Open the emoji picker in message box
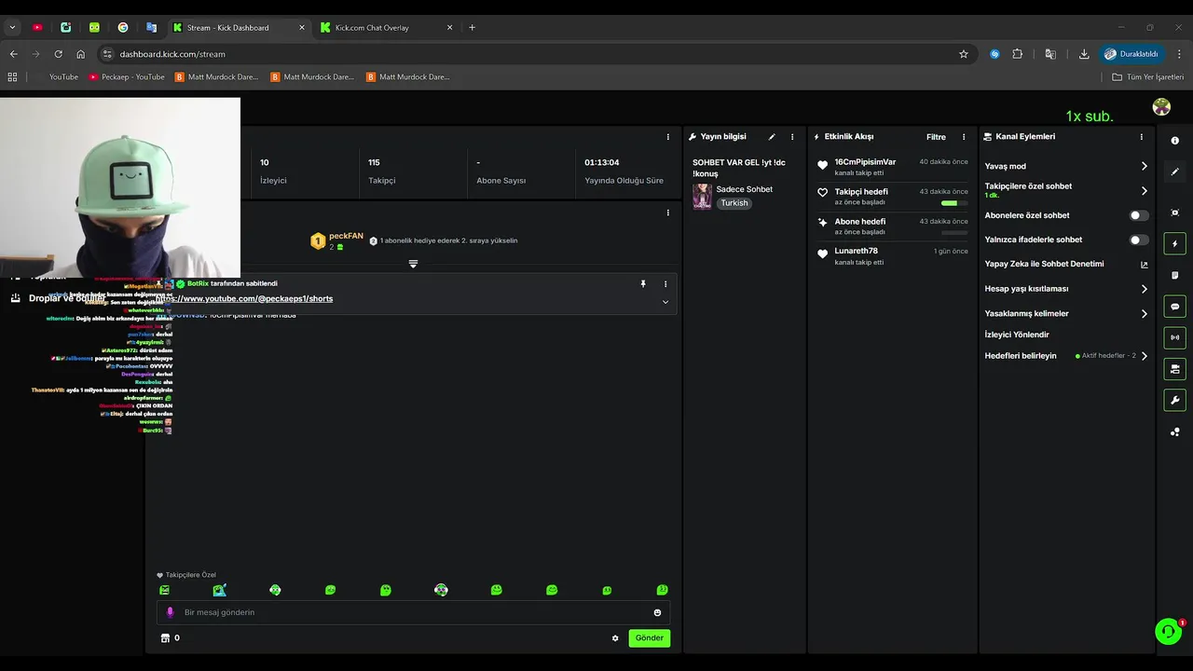 click(657, 612)
